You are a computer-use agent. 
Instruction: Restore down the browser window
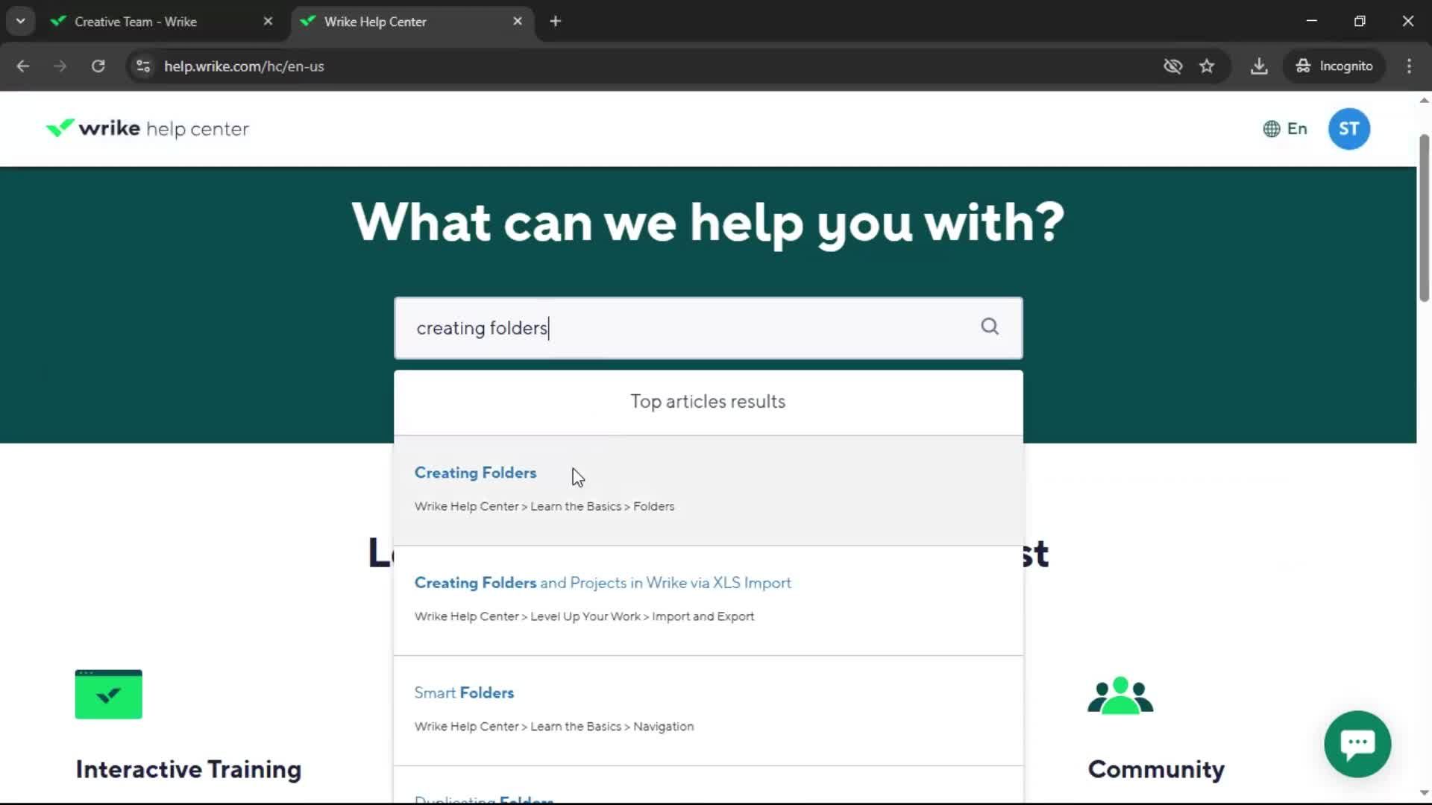(1360, 21)
